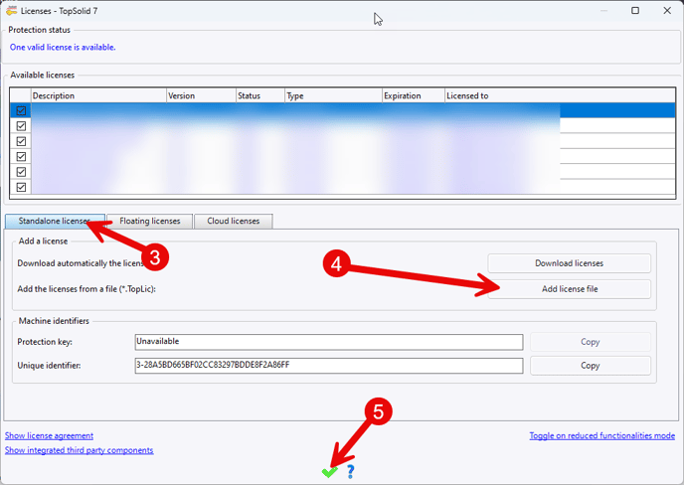The height and width of the screenshot is (485, 684).
Task: Toggle checkbox of the second license row
Action: pyautogui.click(x=21, y=126)
